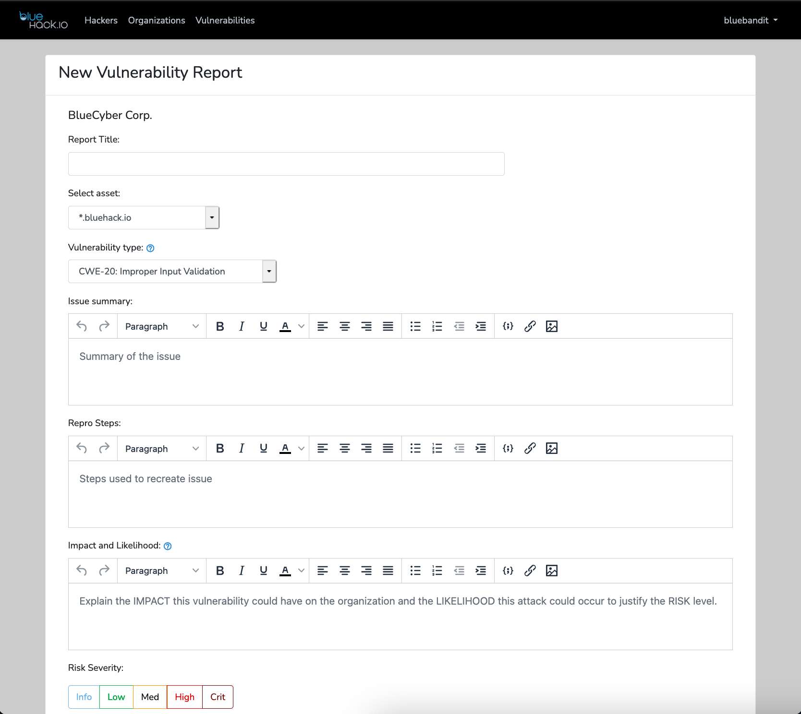Insert link in Issue summary editor

point(530,326)
